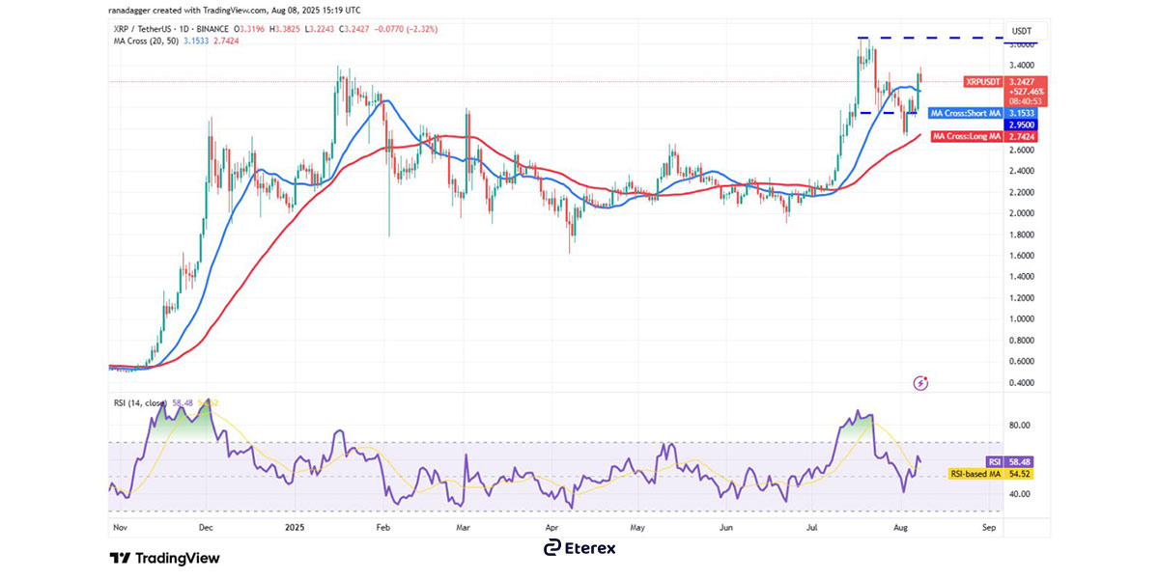Click the Feb label on time axis
The width and height of the screenshot is (1159, 579).
coord(382,529)
